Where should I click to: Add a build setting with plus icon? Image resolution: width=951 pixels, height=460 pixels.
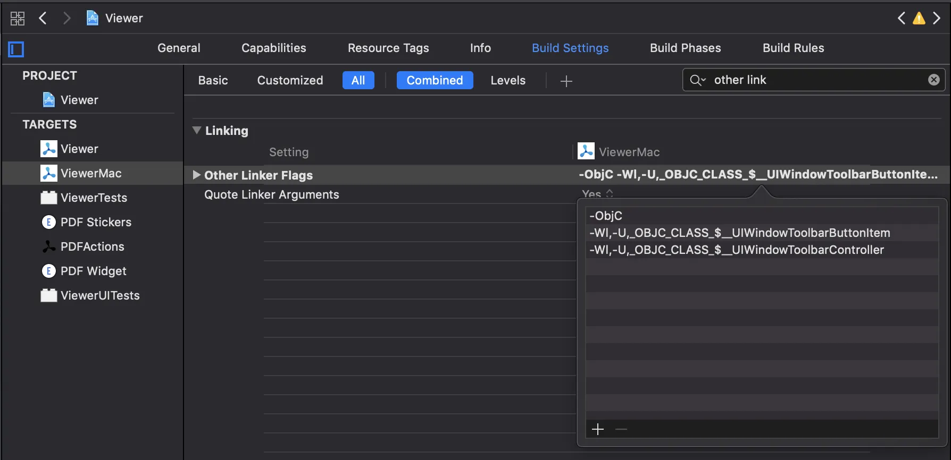coord(566,81)
